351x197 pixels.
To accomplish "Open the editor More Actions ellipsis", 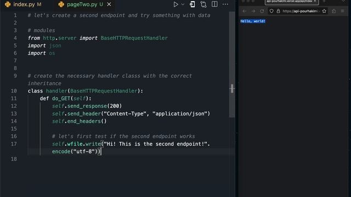I will pyautogui.click(x=225, y=4).
